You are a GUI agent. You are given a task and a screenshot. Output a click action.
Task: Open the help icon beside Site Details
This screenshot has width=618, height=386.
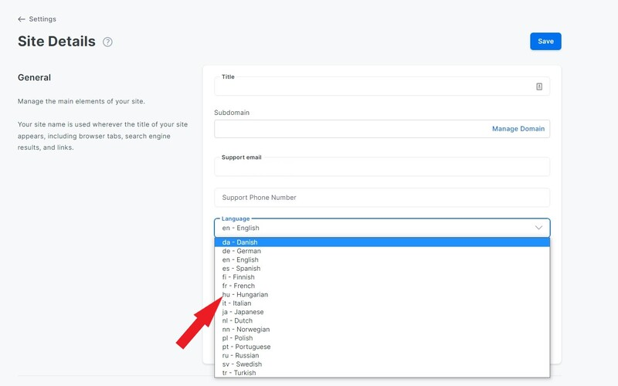coord(107,42)
